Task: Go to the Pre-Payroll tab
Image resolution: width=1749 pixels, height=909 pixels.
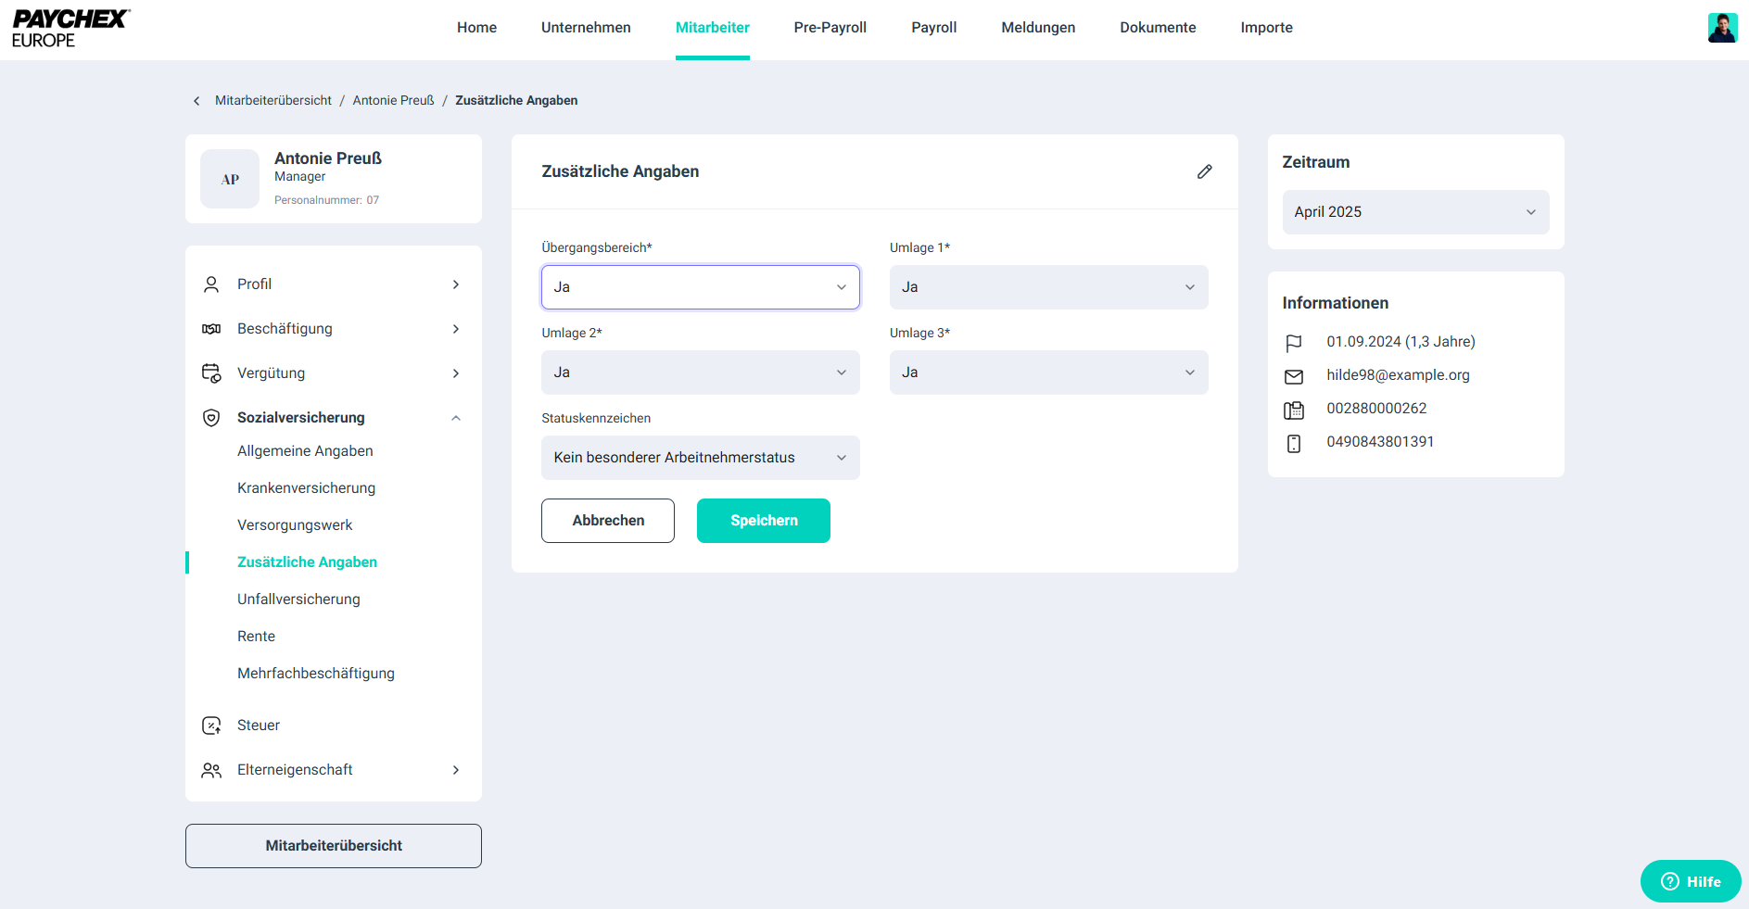Action: point(830,28)
